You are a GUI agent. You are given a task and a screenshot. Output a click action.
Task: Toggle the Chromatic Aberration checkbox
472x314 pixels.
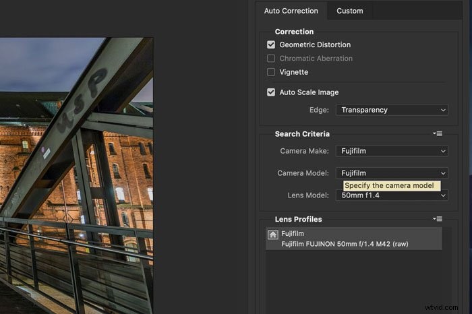click(x=271, y=59)
